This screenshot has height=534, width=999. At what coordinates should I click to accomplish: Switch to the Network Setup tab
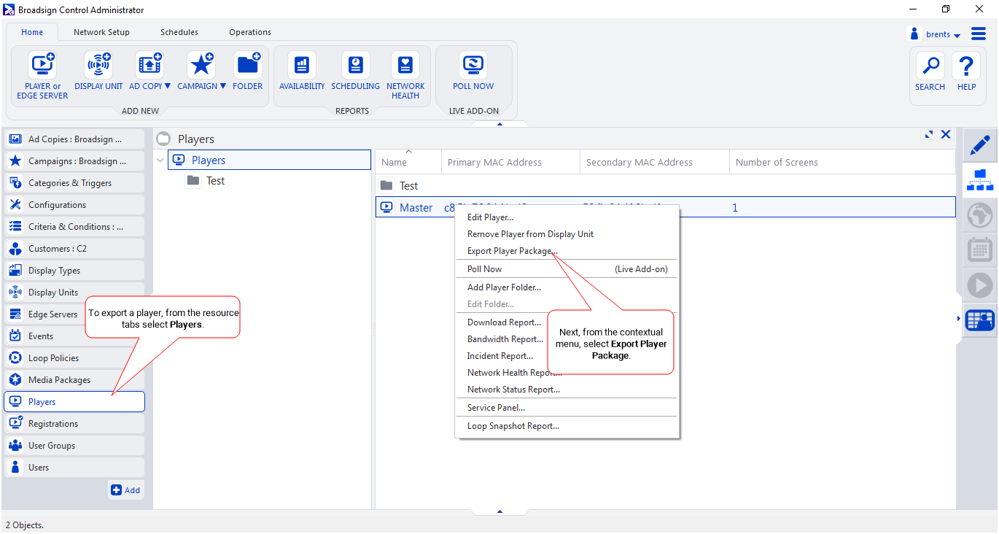pyautogui.click(x=101, y=32)
